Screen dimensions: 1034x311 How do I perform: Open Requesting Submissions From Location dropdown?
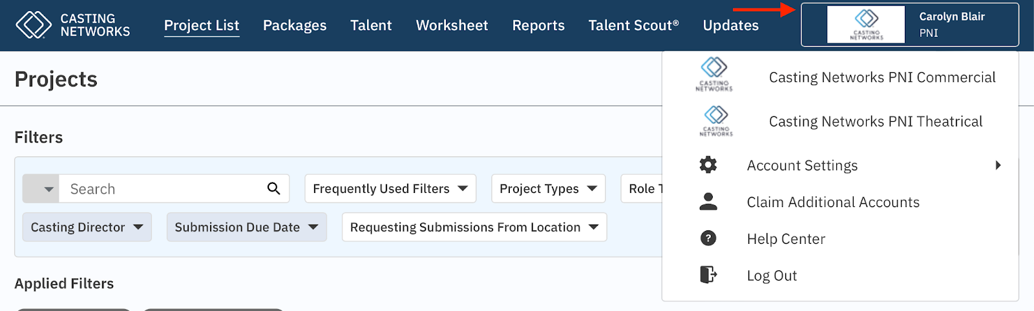click(474, 227)
